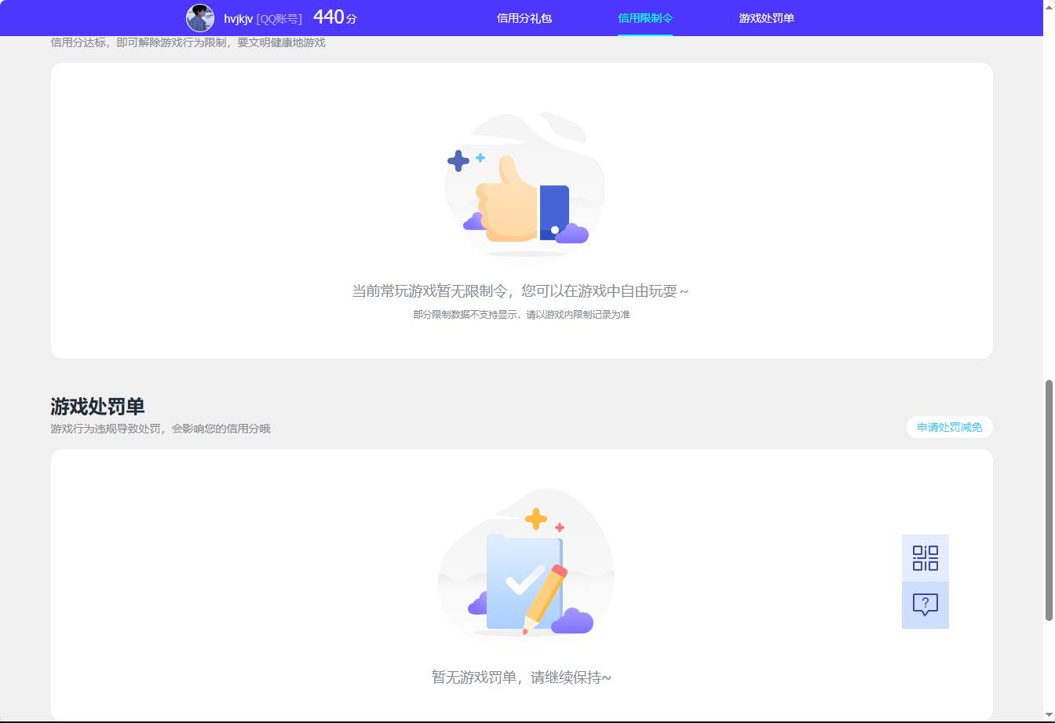The image size is (1055, 723).
Task: Open the QR code icon panel
Action: point(925,558)
